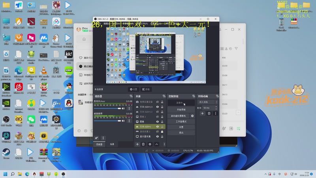Viewport: 316px width, 178px height.
Task: Pop out the 来源 dock
Action: pyautogui.click(x=164, y=96)
